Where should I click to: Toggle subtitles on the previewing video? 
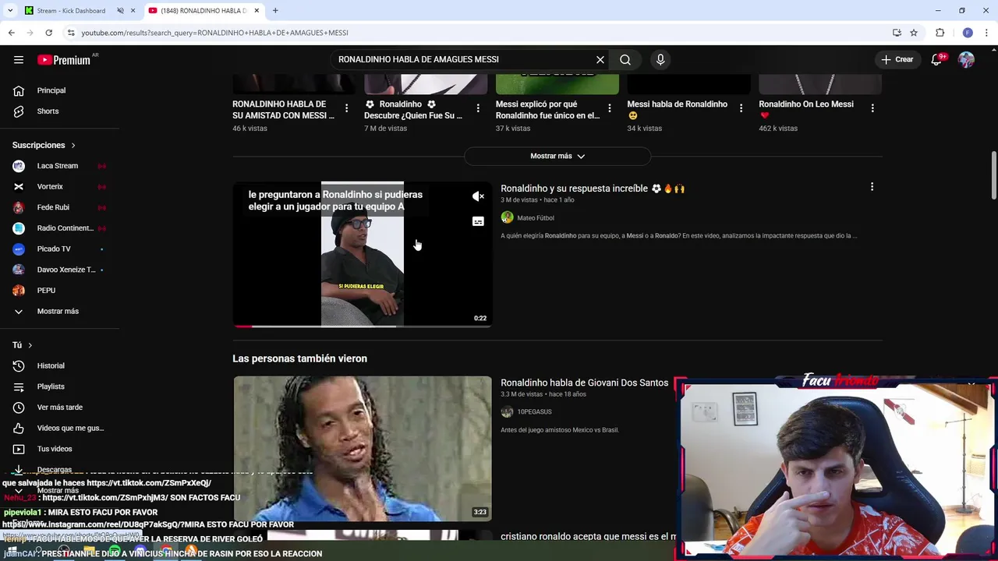[x=478, y=221]
